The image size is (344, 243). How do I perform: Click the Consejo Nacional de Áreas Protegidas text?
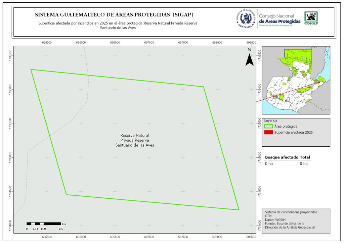(279, 18)
